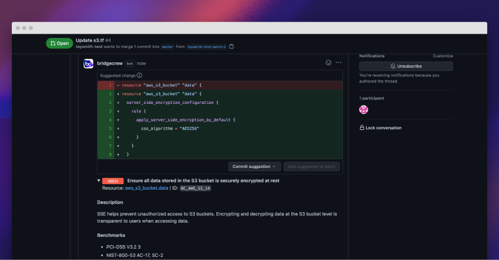This screenshot has width=499, height=260.
Task: Open Customize notification settings
Action: coord(443,56)
